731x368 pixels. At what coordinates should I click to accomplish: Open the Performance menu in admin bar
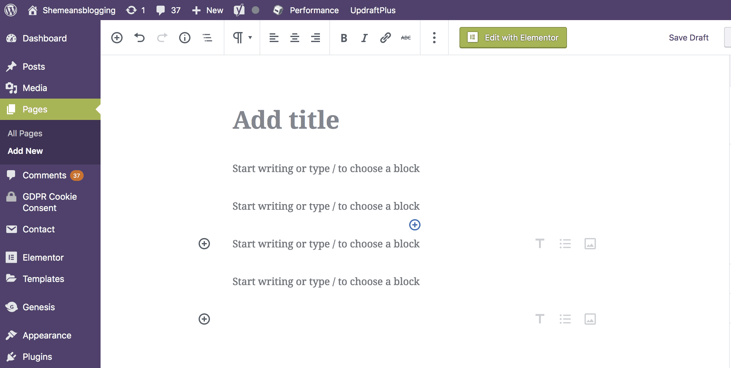coord(306,10)
